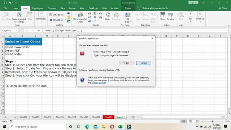
Task: Click the Type here to search box
Action: (38, 127)
